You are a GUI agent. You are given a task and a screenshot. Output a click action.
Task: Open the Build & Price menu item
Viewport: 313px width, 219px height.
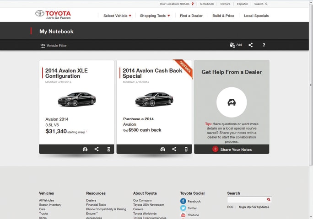click(x=223, y=16)
